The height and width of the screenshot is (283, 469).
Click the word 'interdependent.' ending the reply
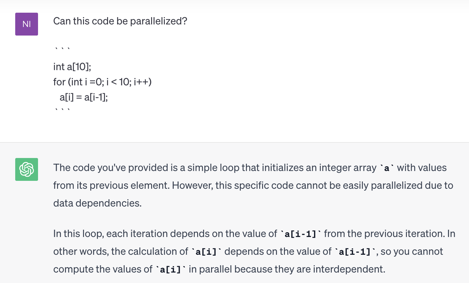349,269
